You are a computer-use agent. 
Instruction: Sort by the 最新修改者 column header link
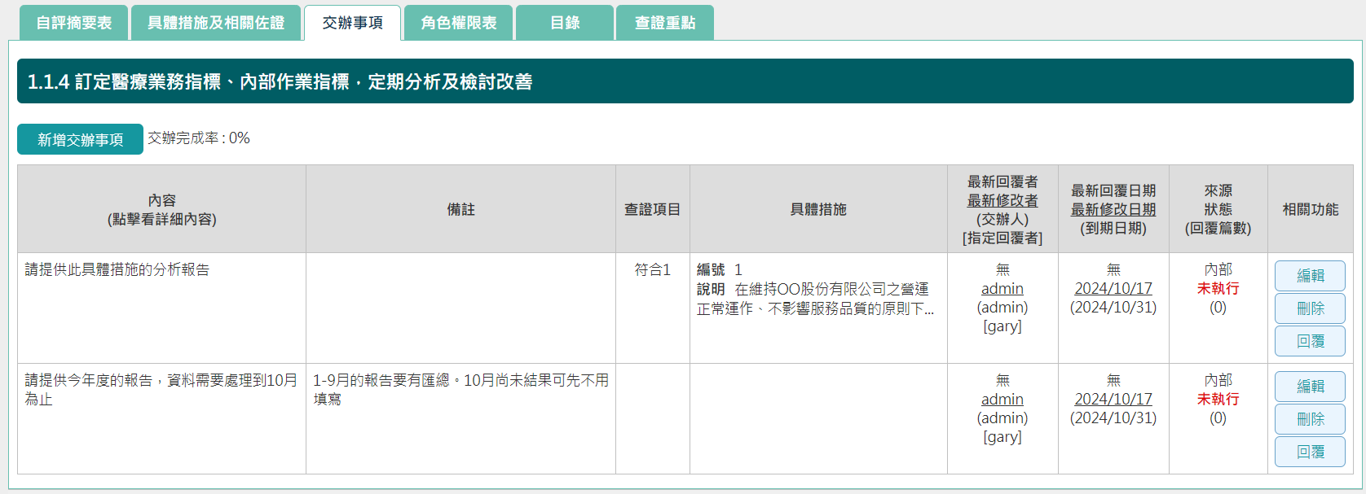[1002, 200]
